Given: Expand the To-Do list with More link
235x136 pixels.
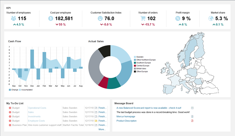Looking at the screenshot, I should tap(102, 129).
